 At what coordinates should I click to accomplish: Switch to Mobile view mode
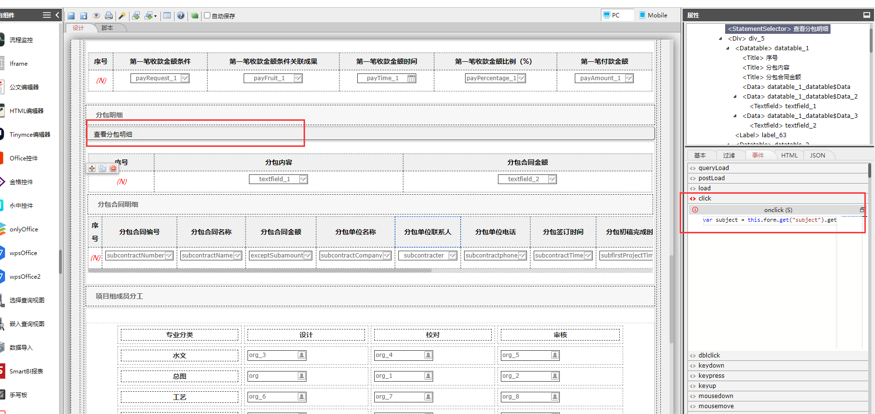pyautogui.click(x=653, y=15)
